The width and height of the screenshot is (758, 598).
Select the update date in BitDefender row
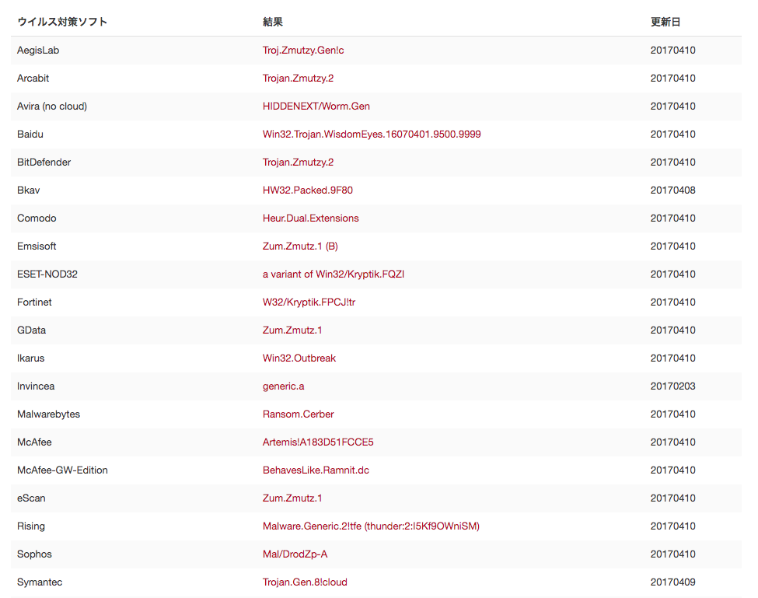(x=673, y=163)
